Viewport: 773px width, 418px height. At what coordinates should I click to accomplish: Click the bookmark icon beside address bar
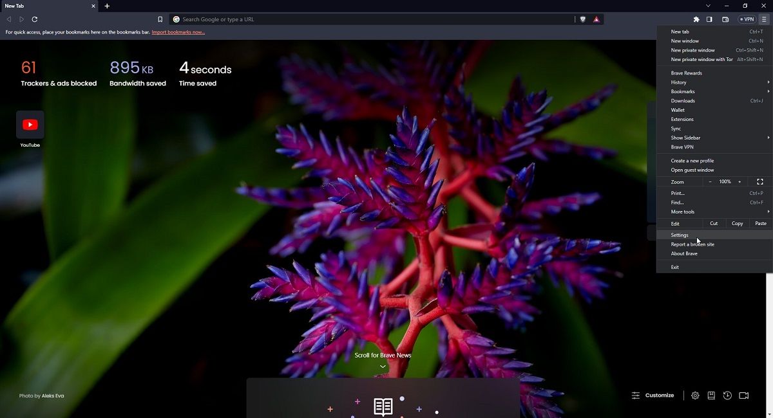[160, 19]
